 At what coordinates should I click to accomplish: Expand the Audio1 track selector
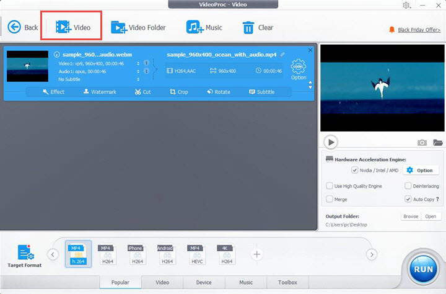[x=138, y=71]
